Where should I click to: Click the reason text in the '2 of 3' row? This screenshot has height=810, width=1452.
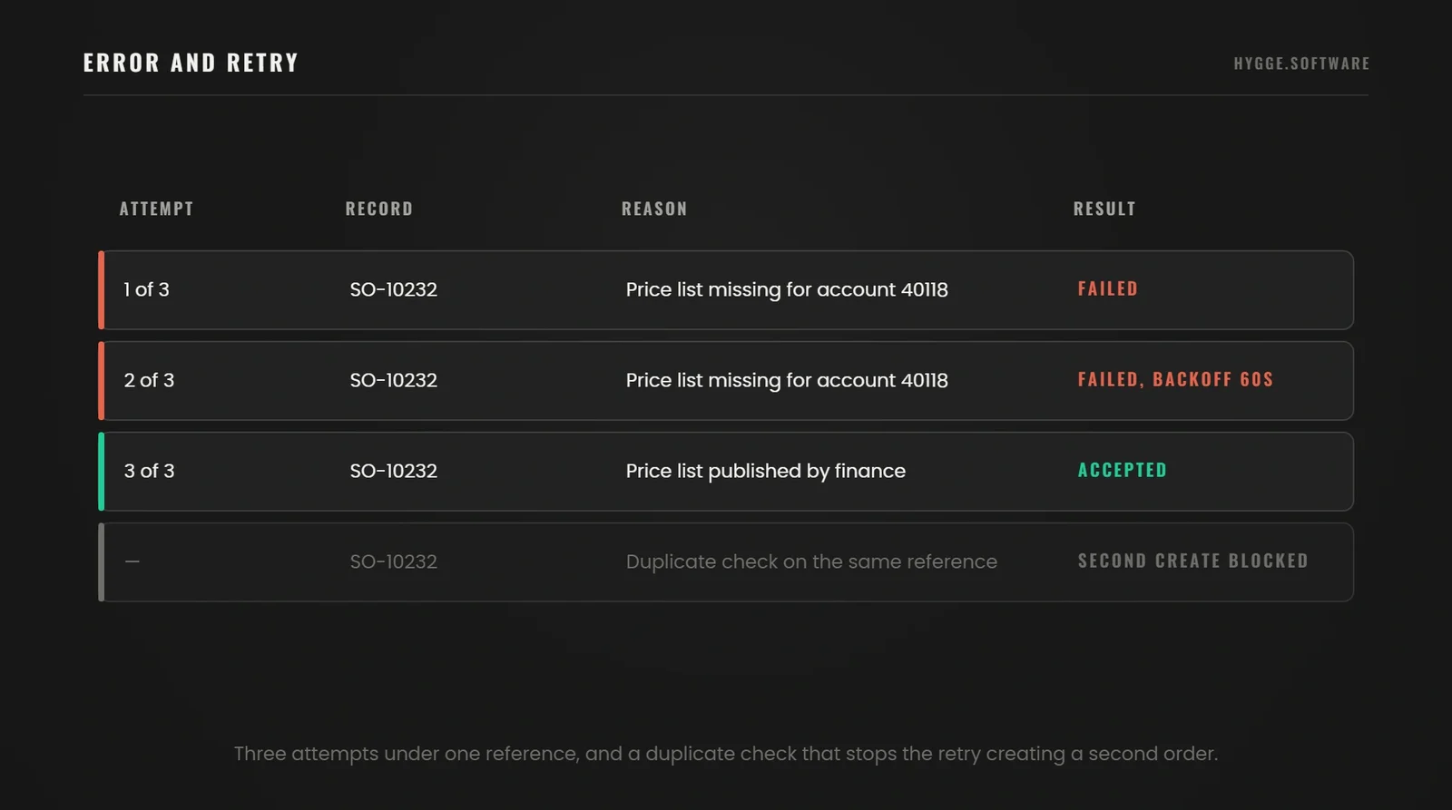787,380
